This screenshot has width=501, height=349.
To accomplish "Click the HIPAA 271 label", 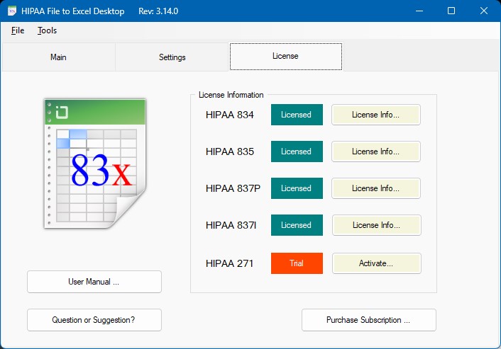I will tap(229, 263).
